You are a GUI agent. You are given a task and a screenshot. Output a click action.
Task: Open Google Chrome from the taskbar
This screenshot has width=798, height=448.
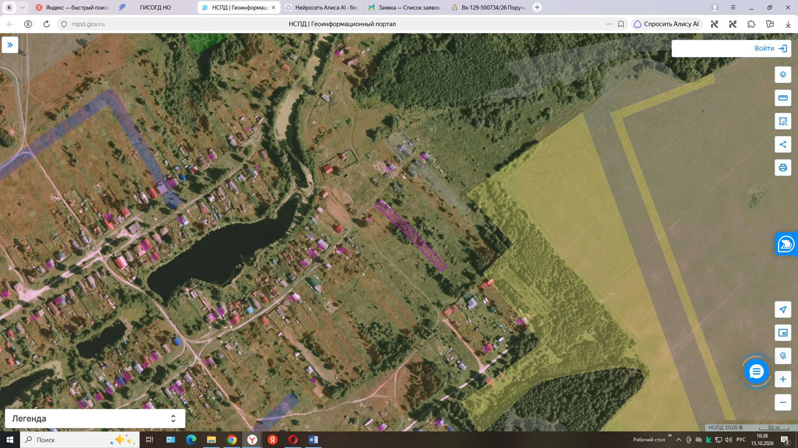232,440
